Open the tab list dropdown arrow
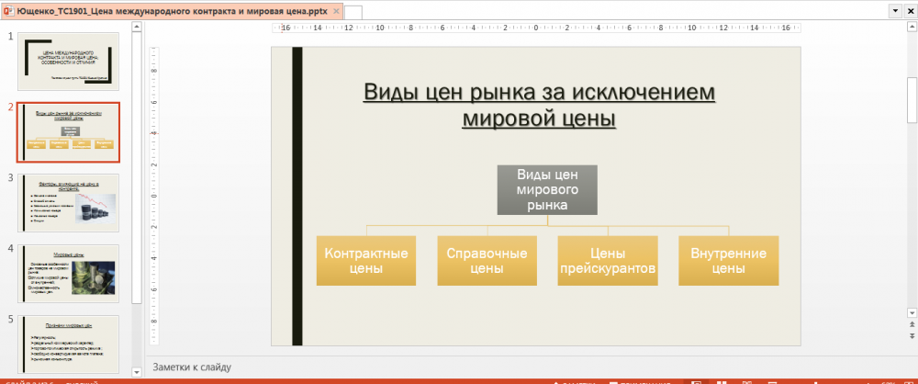 (x=894, y=11)
